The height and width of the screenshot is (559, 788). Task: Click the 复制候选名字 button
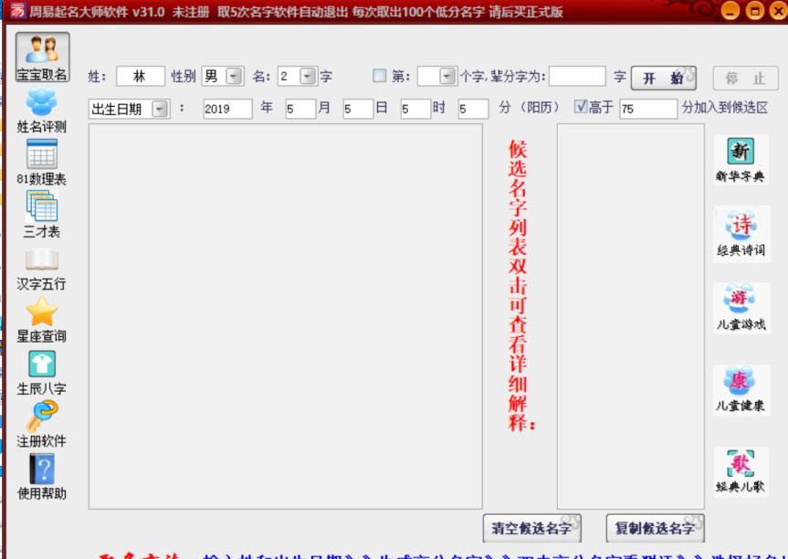[x=656, y=528]
